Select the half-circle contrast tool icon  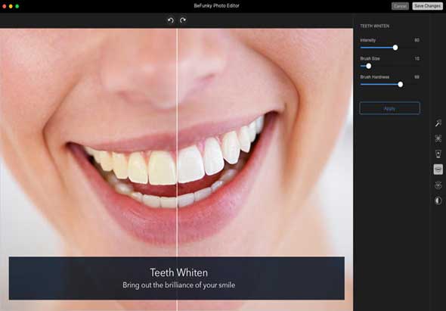pyautogui.click(x=438, y=201)
